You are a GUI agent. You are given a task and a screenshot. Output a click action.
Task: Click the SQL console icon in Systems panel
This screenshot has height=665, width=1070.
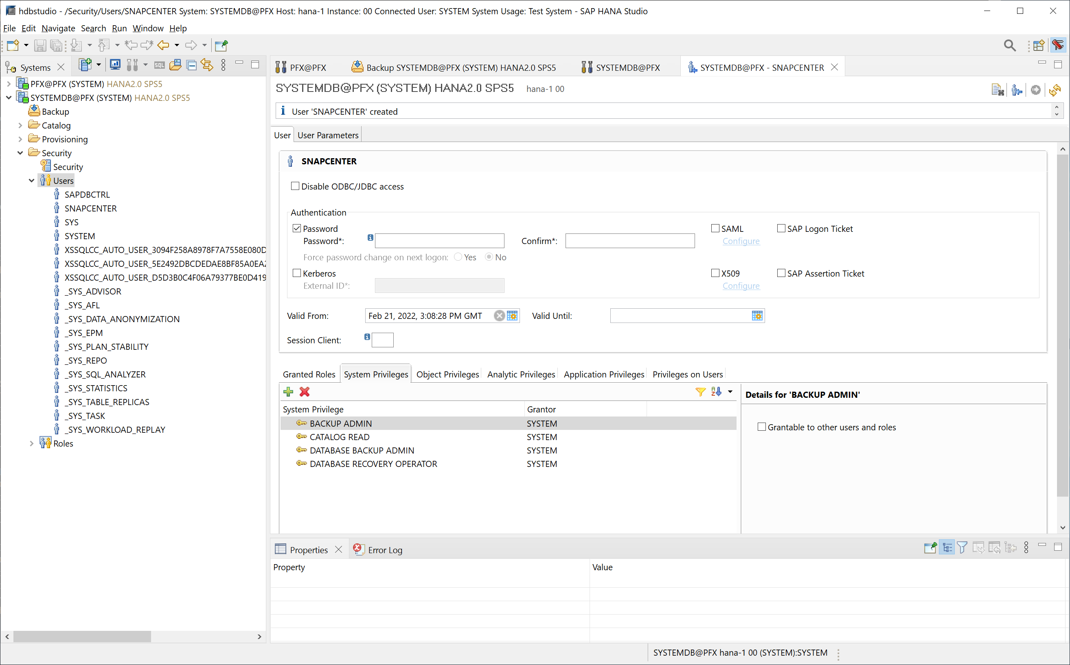[x=159, y=65]
